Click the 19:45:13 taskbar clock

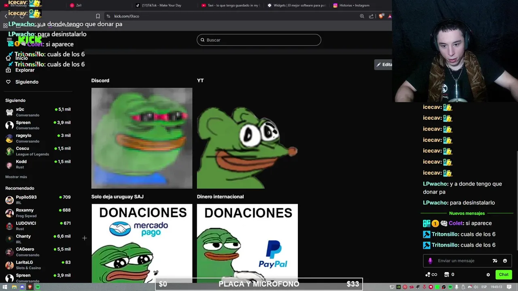[x=497, y=287]
